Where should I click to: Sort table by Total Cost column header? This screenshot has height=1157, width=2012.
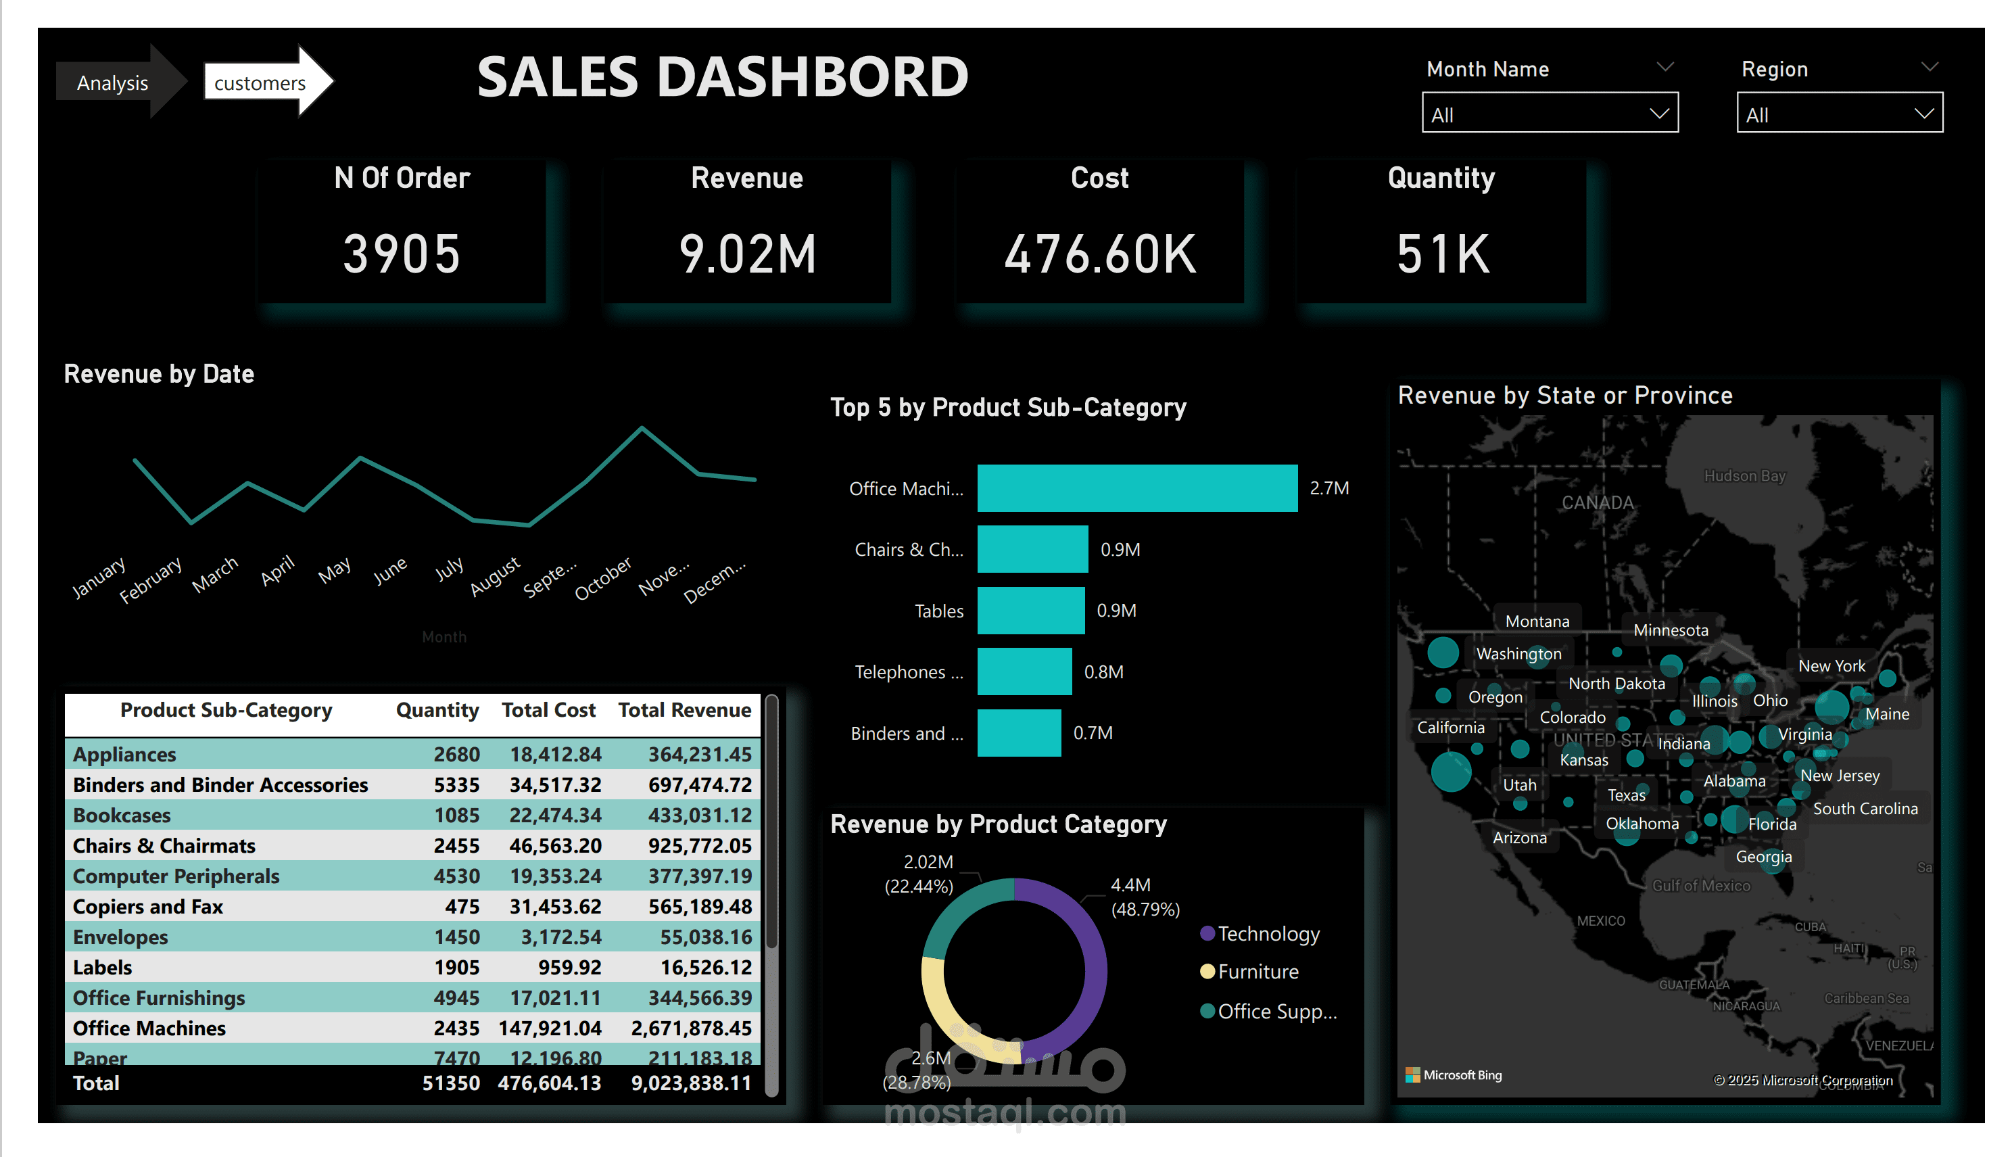tap(548, 709)
